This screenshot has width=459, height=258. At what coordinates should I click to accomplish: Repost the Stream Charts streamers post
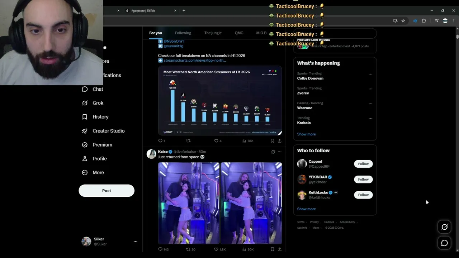(x=188, y=141)
